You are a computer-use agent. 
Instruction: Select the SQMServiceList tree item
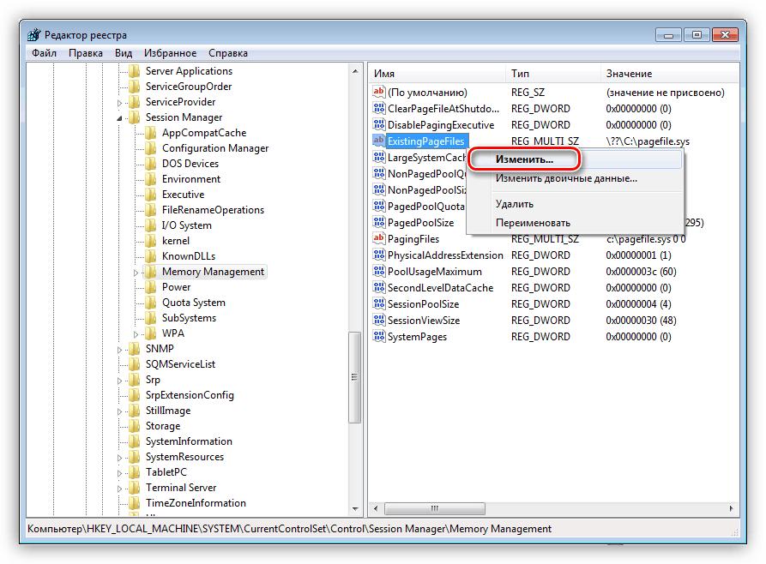click(x=180, y=364)
